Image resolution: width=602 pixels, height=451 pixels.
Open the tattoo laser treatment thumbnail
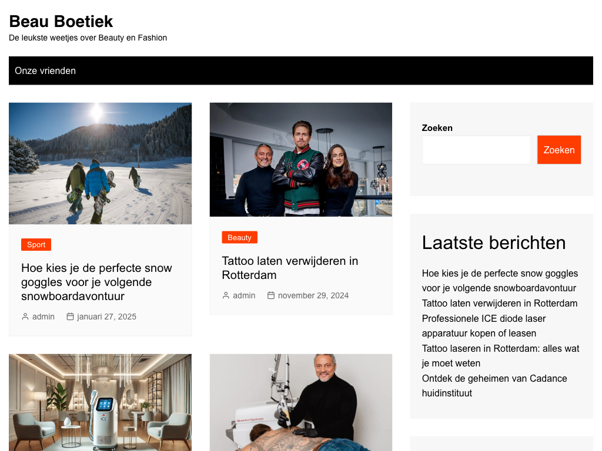click(x=301, y=402)
